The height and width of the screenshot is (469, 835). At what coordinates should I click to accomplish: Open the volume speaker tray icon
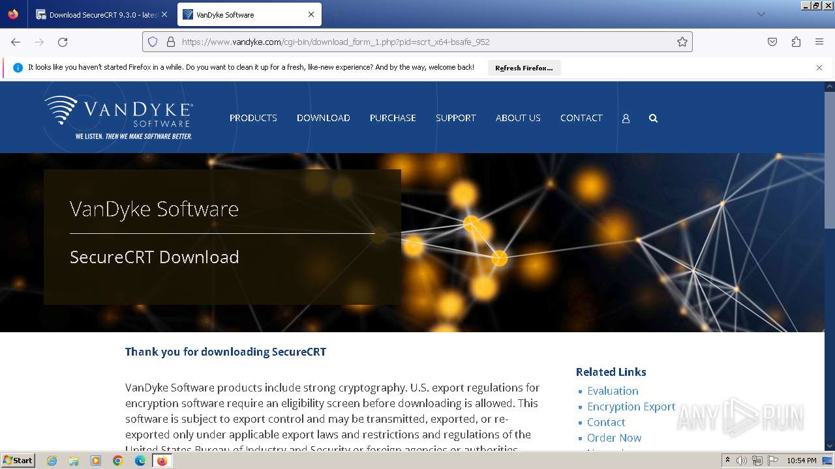742,461
